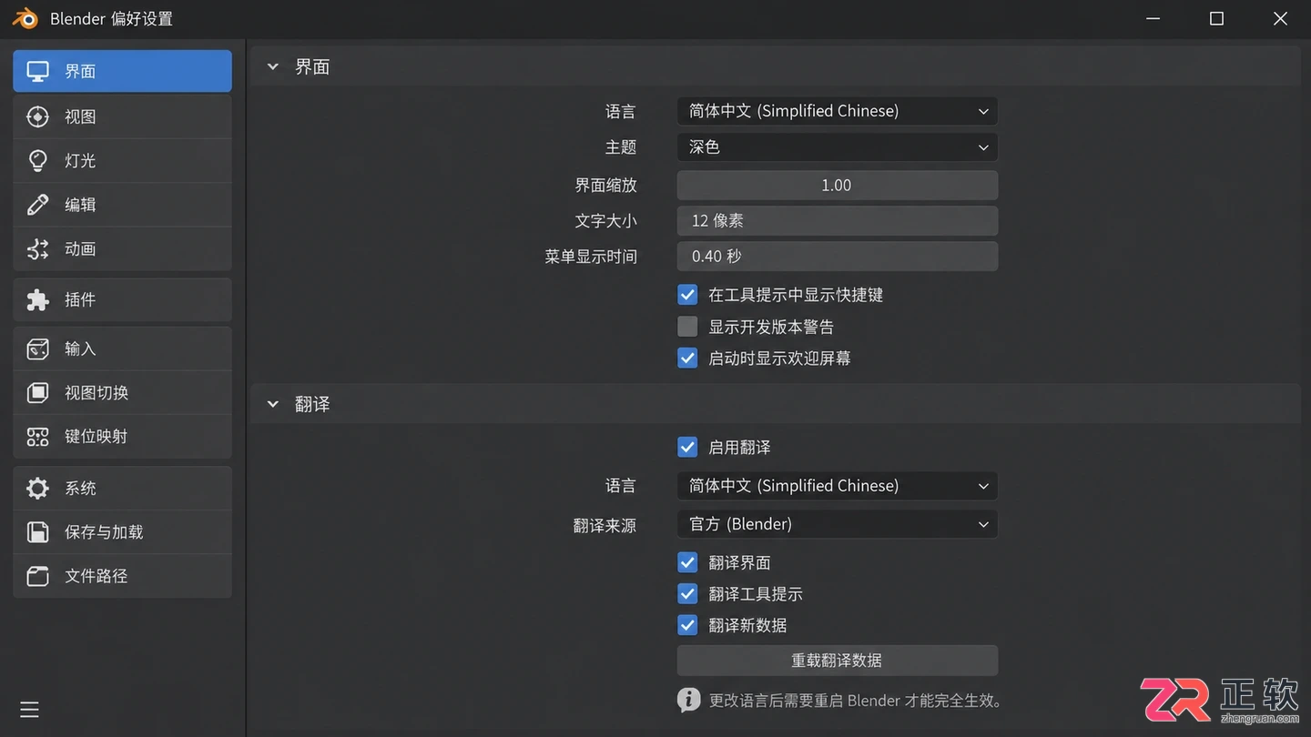This screenshot has height=737, width=1311.
Task: Click the pencil icon beside 编辑
Action: pos(37,205)
